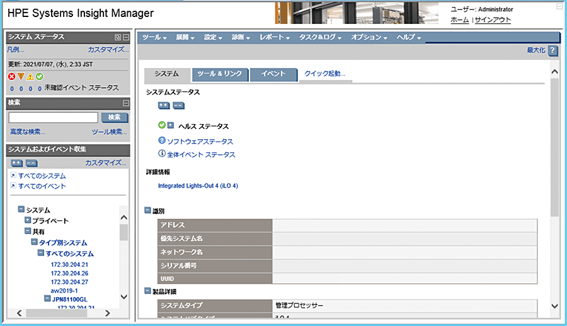Collapse the システム tree node
567x326 pixels.
pos(21,210)
